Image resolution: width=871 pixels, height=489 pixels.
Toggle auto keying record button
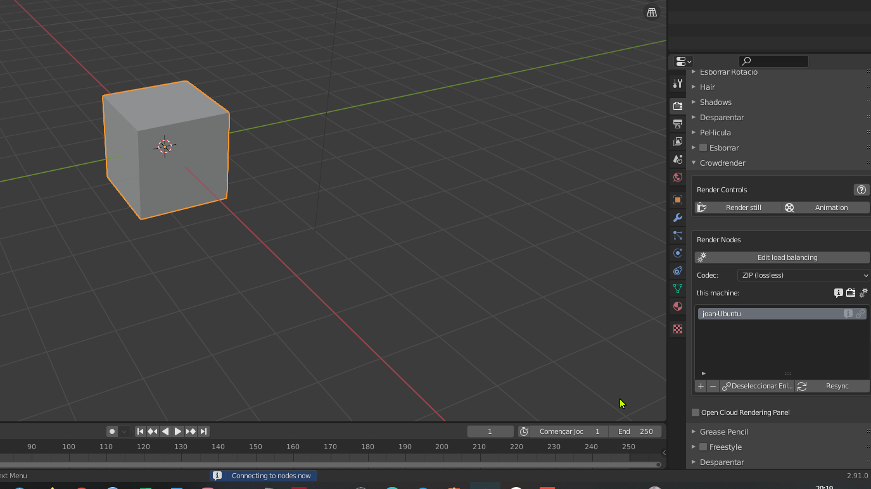click(112, 431)
